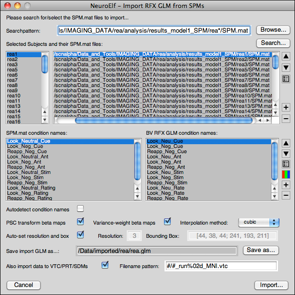Viewport: 295px width, 295px height.
Task: Remove the selected BV RFX GLM condition
Action: point(286,195)
